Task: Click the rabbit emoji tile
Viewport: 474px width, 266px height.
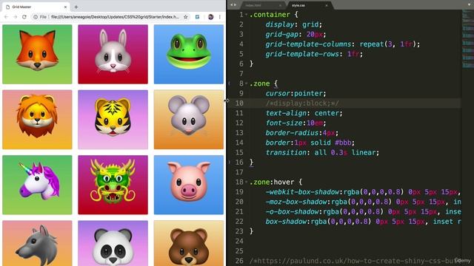Action: [113, 54]
